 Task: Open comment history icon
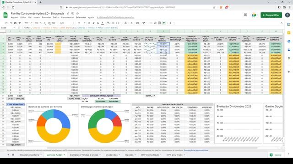click(x=245, y=15)
